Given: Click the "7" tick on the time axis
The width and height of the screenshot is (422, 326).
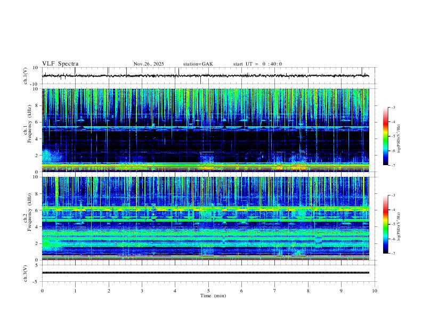Looking at the screenshot, I should [x=275, y=291].
